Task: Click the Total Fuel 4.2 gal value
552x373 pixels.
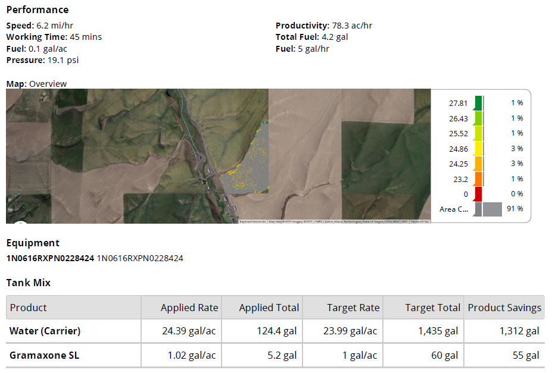Action: (x=335, y=37)
